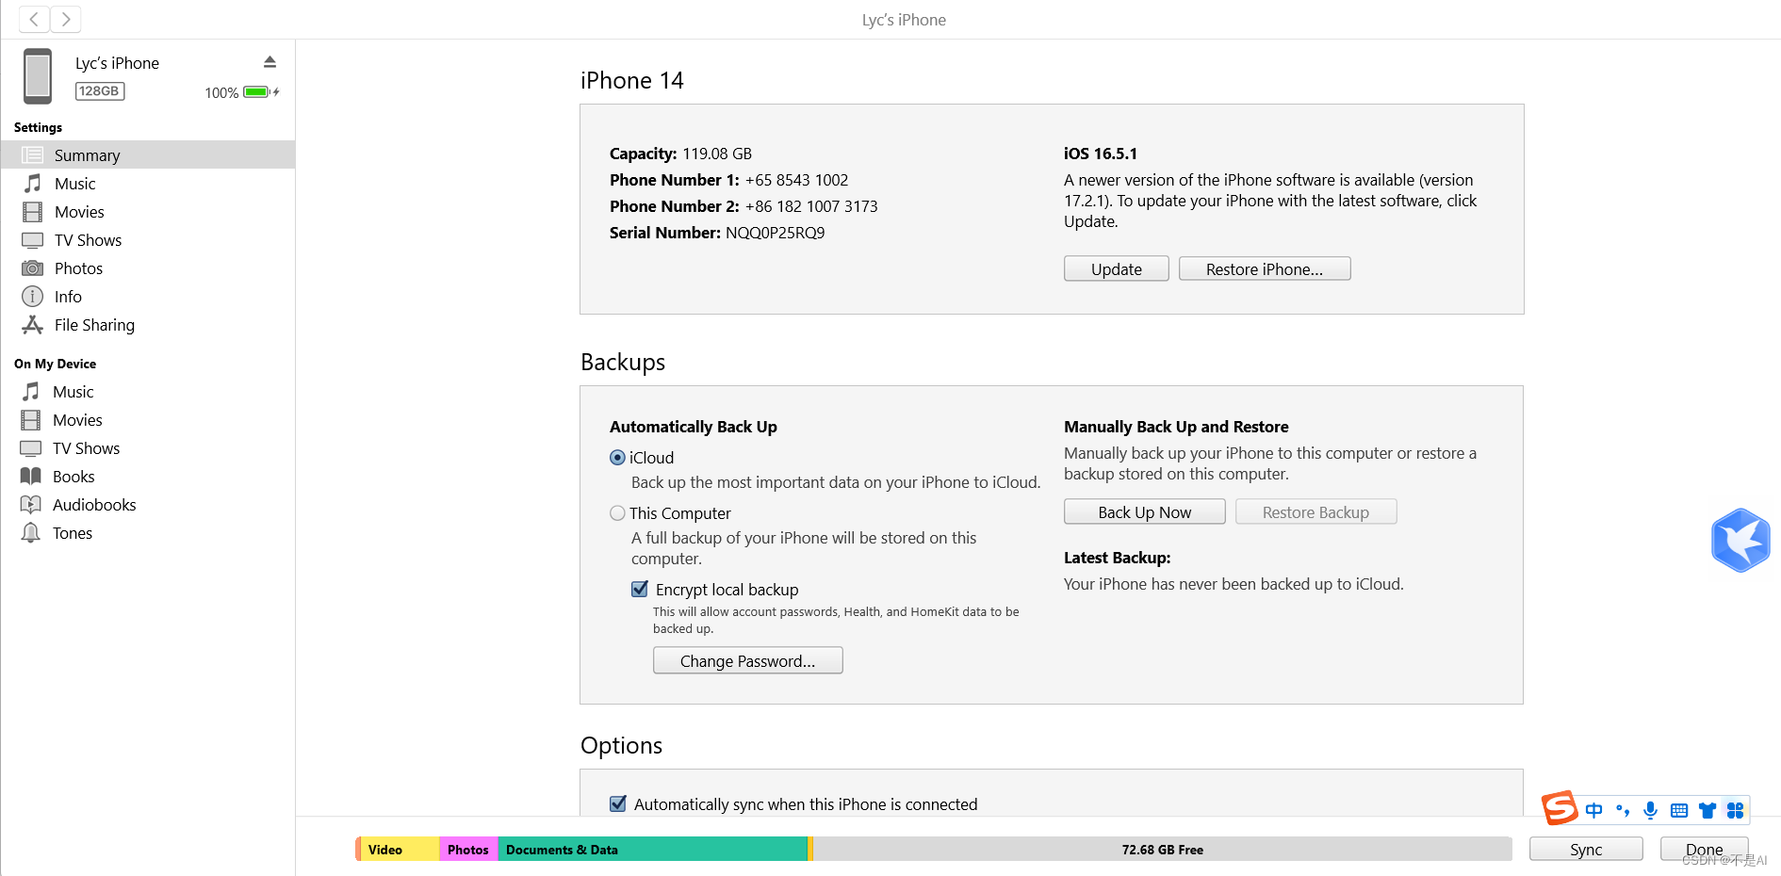Viewport: 1781px width, 876px height.
Task: Click the green Documents & Data storage segment
Action: tap(652, 849)
